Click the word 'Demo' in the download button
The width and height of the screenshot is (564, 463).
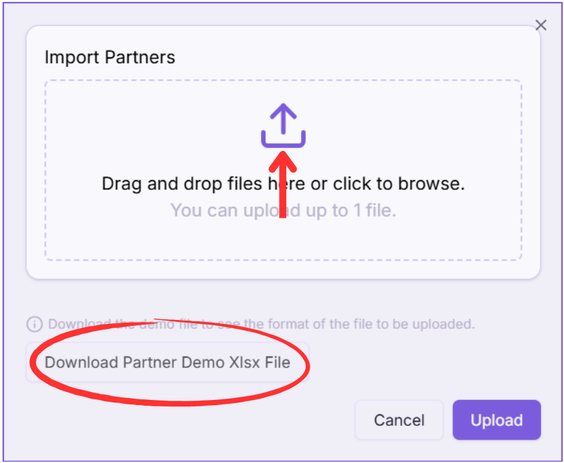coord(200,362)
